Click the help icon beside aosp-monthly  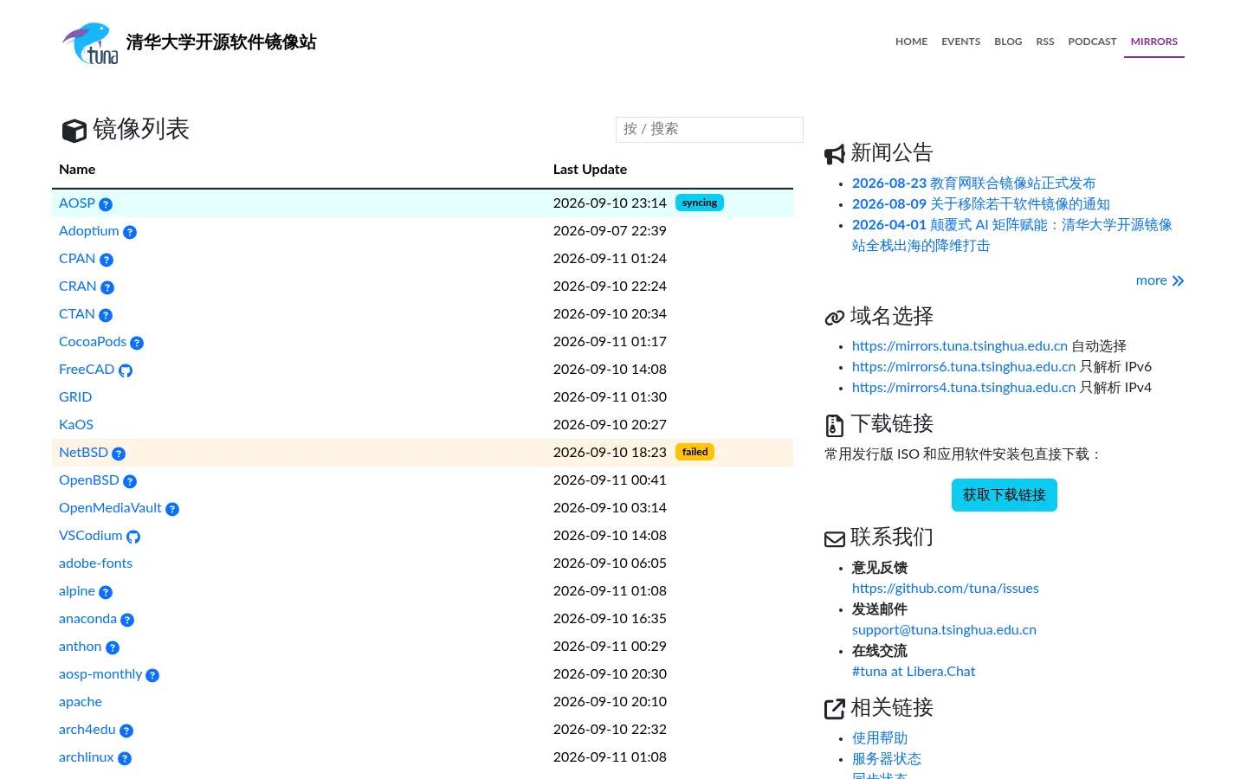[152, 675]
